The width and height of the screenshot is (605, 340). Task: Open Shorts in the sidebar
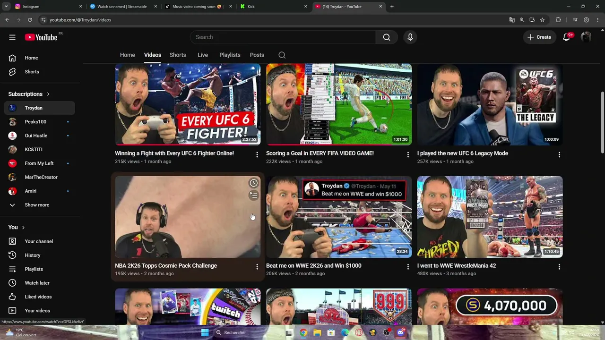[x=40, y=72]
